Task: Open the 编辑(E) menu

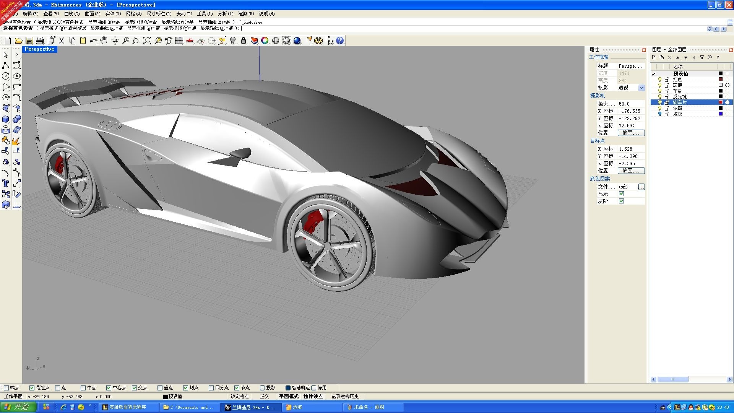Action: tap(30, 14)
